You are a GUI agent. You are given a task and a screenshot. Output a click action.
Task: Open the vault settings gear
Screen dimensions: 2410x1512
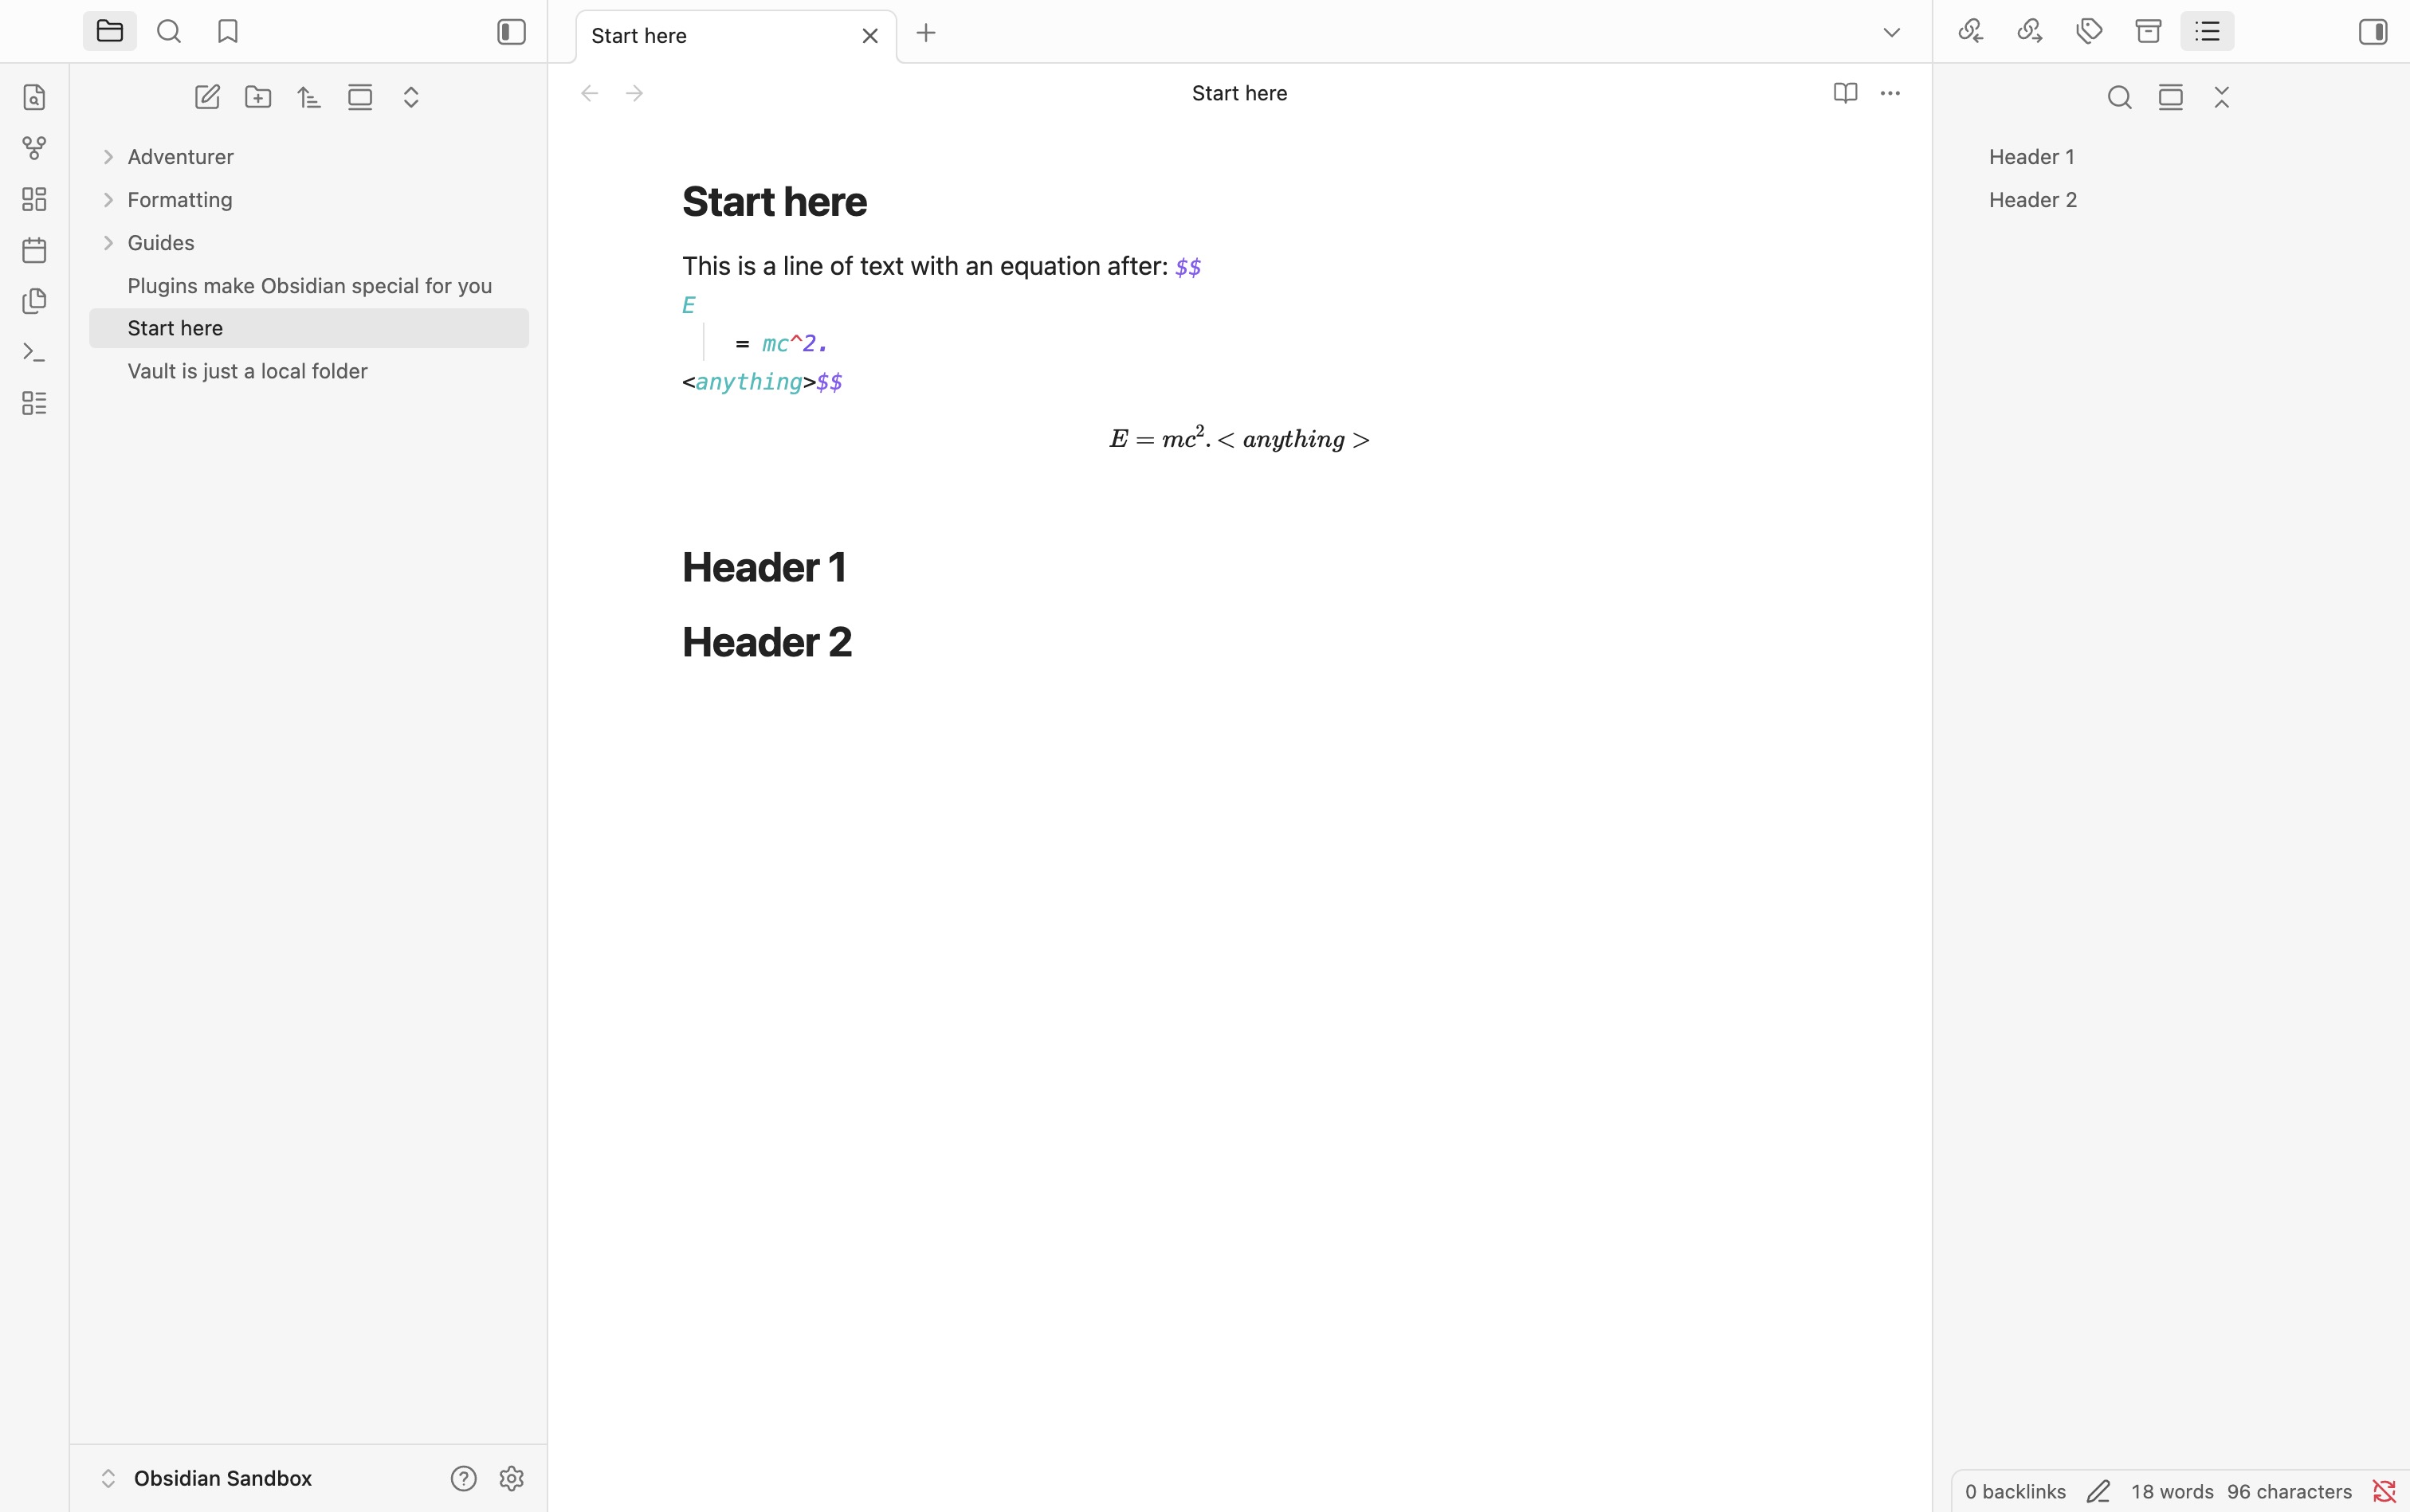click(x=511, y=1478)
